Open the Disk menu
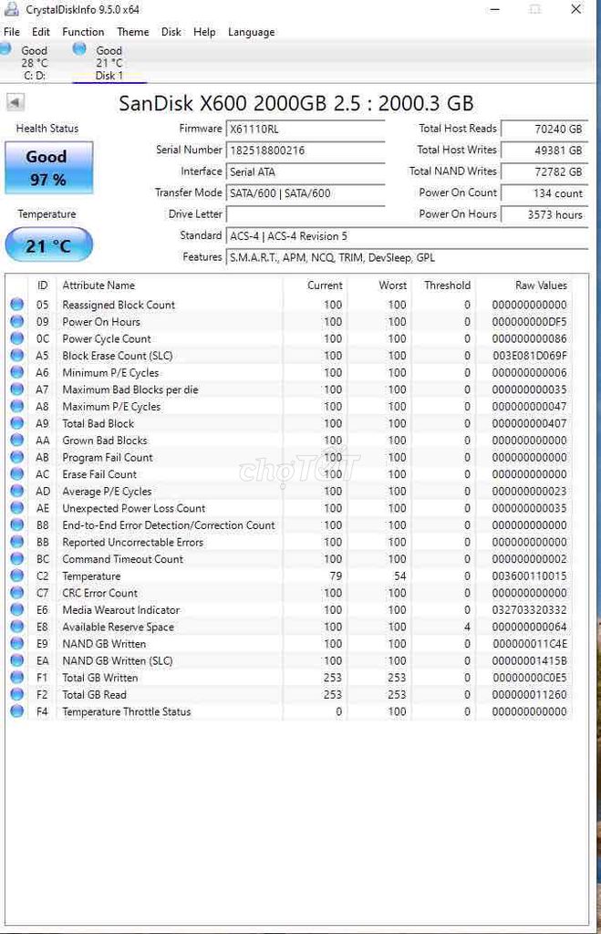 point(171,32)
